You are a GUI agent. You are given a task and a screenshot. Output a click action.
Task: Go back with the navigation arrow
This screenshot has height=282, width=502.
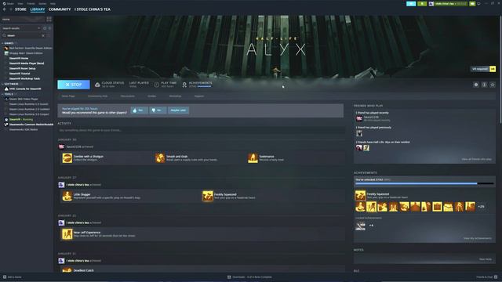pyautogui.click(x=5, y=9)
